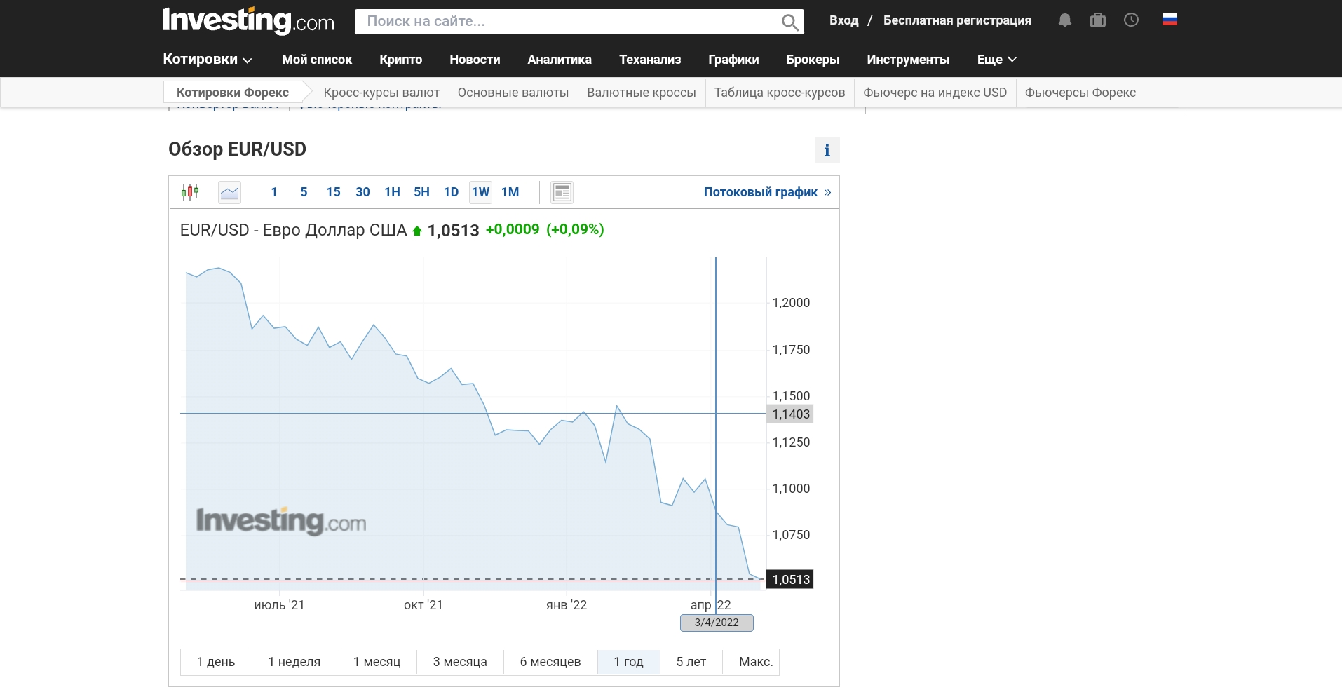Click Бесплатная регистрация link

(957, 20)
